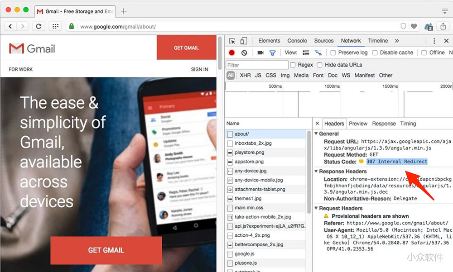The width and height of the screenshot is (453, 272).
Task: Open the tab menu icon at top right
Action: pyautogui.click(x=445, y=11)
